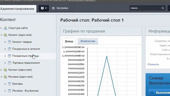Expand Посадочные страницы node
The width and height of the screenshot is (170, 96).
click(5, 56)
